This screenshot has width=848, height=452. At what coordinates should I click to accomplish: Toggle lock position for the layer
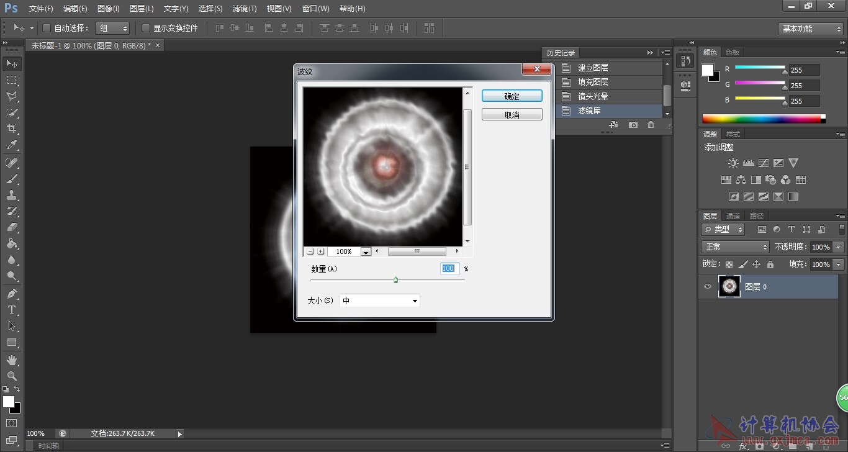(756, 264)
